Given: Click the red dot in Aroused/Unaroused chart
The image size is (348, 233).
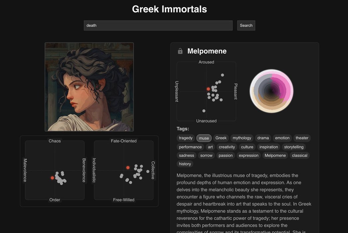Looking at the screenshot, I should coord(208,89).
